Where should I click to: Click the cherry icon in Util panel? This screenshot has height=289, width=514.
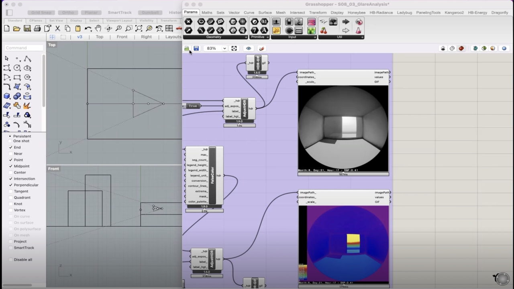tap(323, 31)
